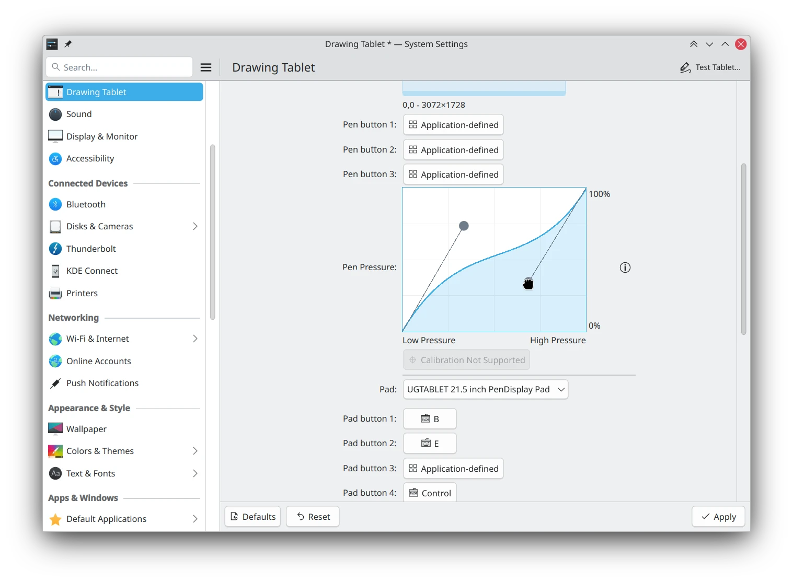Click the Sound sidebar icon
The width and height of the screenshot is (793, 582).
tap(55, 114)
